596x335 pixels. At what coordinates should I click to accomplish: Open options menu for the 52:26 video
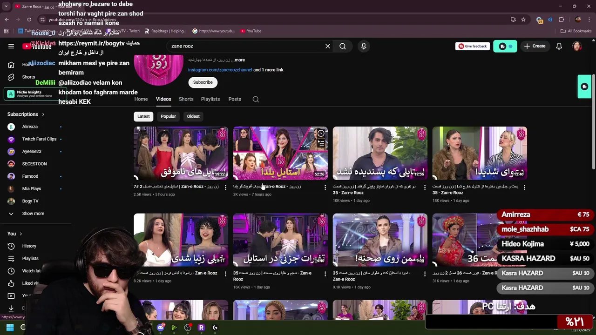click(x=325, y=187)
